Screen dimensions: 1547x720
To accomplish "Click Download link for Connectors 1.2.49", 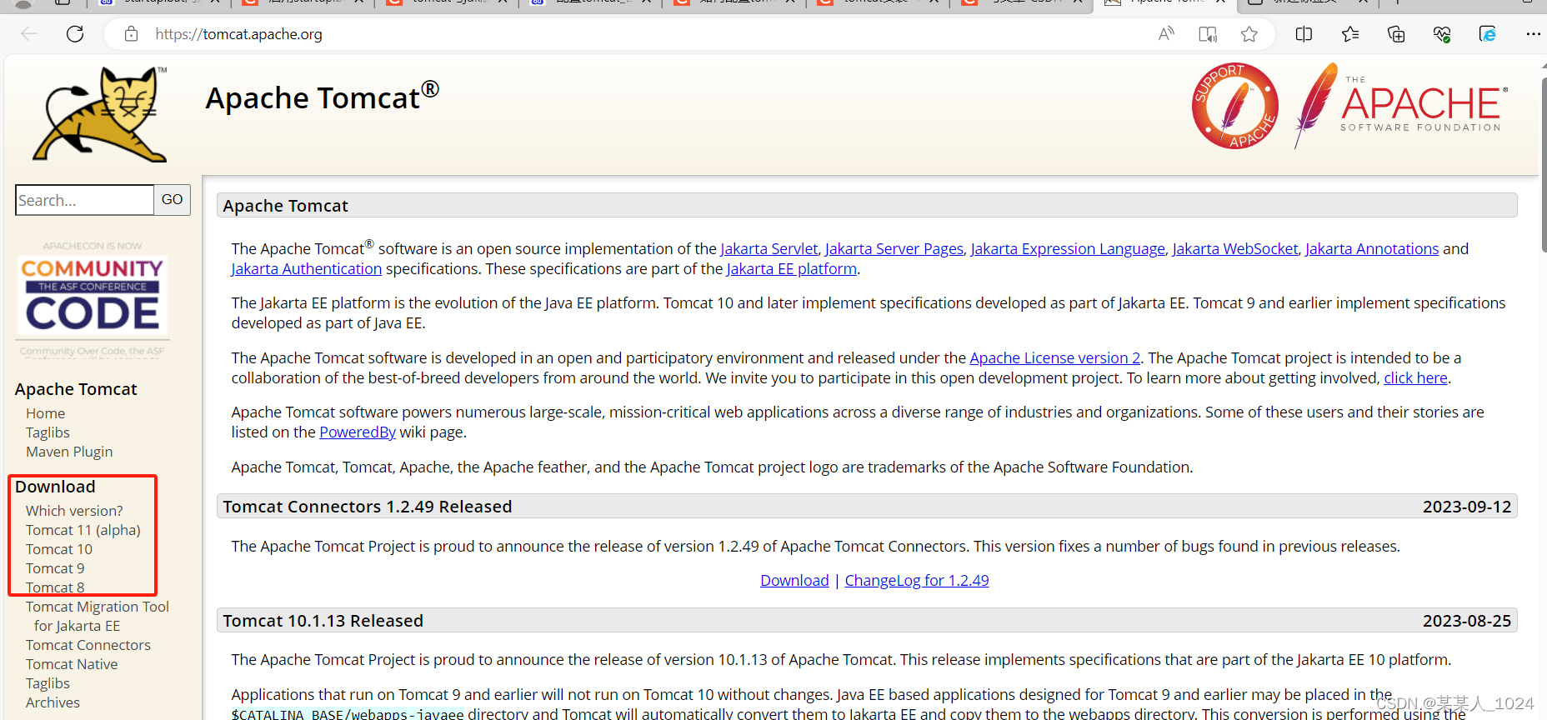I will (x=794, y=580).
